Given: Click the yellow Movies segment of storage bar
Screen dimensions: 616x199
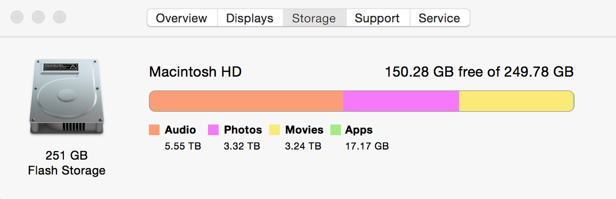Looking at the screenshot, I should (516, 101).
